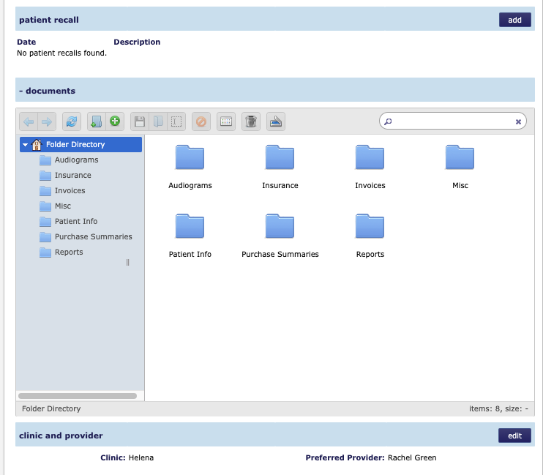Screen dimensions: 543x475
Task: Select Purchase Summaries in the sidebar tree
Action: (x=94, y=236)
